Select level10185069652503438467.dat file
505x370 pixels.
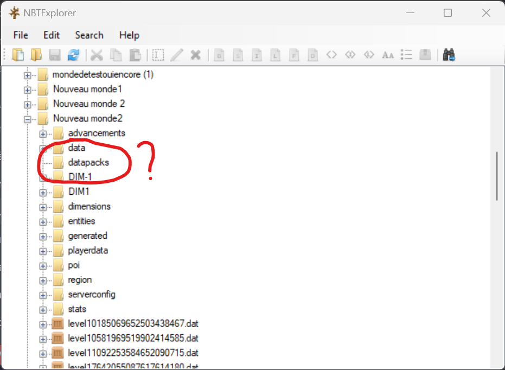(x=133, y=323)
